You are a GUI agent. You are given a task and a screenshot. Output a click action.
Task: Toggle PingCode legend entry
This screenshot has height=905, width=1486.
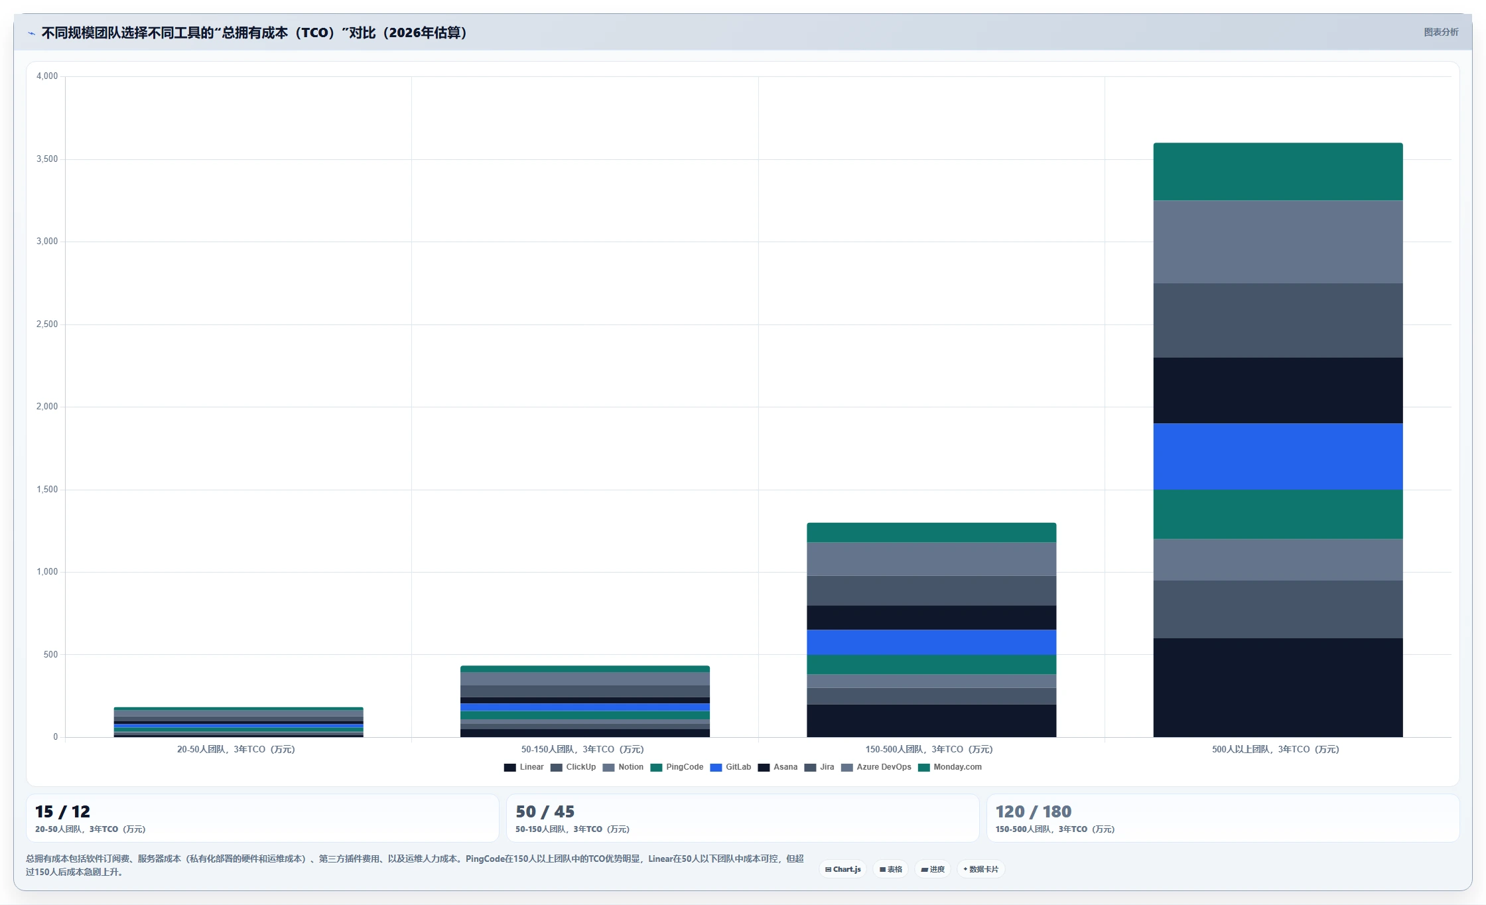pos(677,767)
